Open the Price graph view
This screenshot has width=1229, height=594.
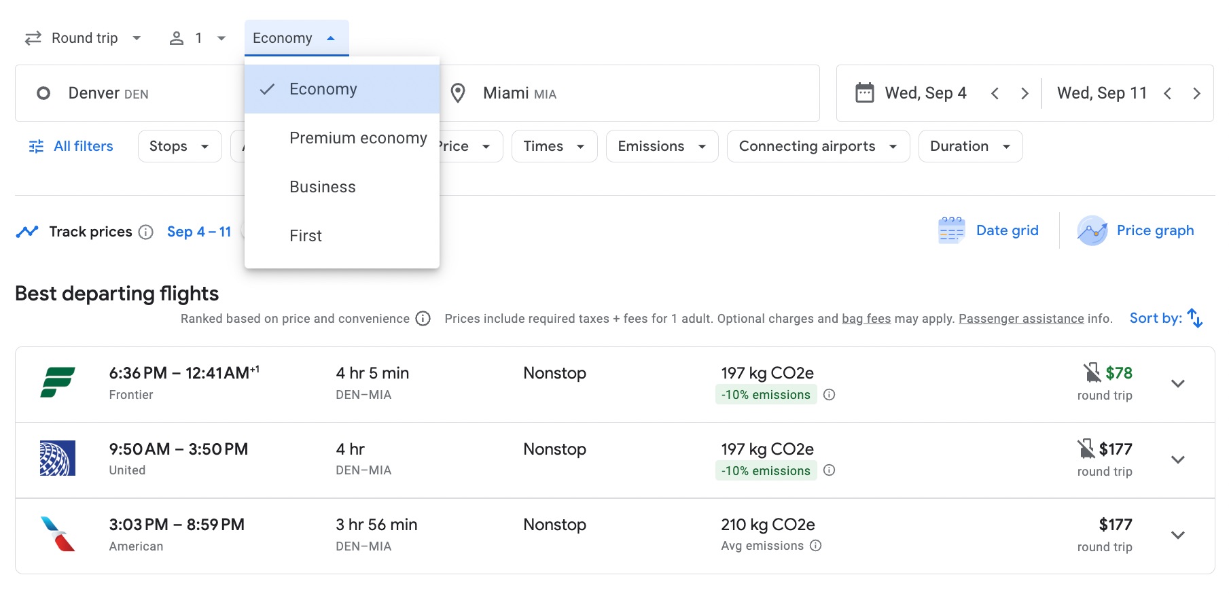[1136, 230]
